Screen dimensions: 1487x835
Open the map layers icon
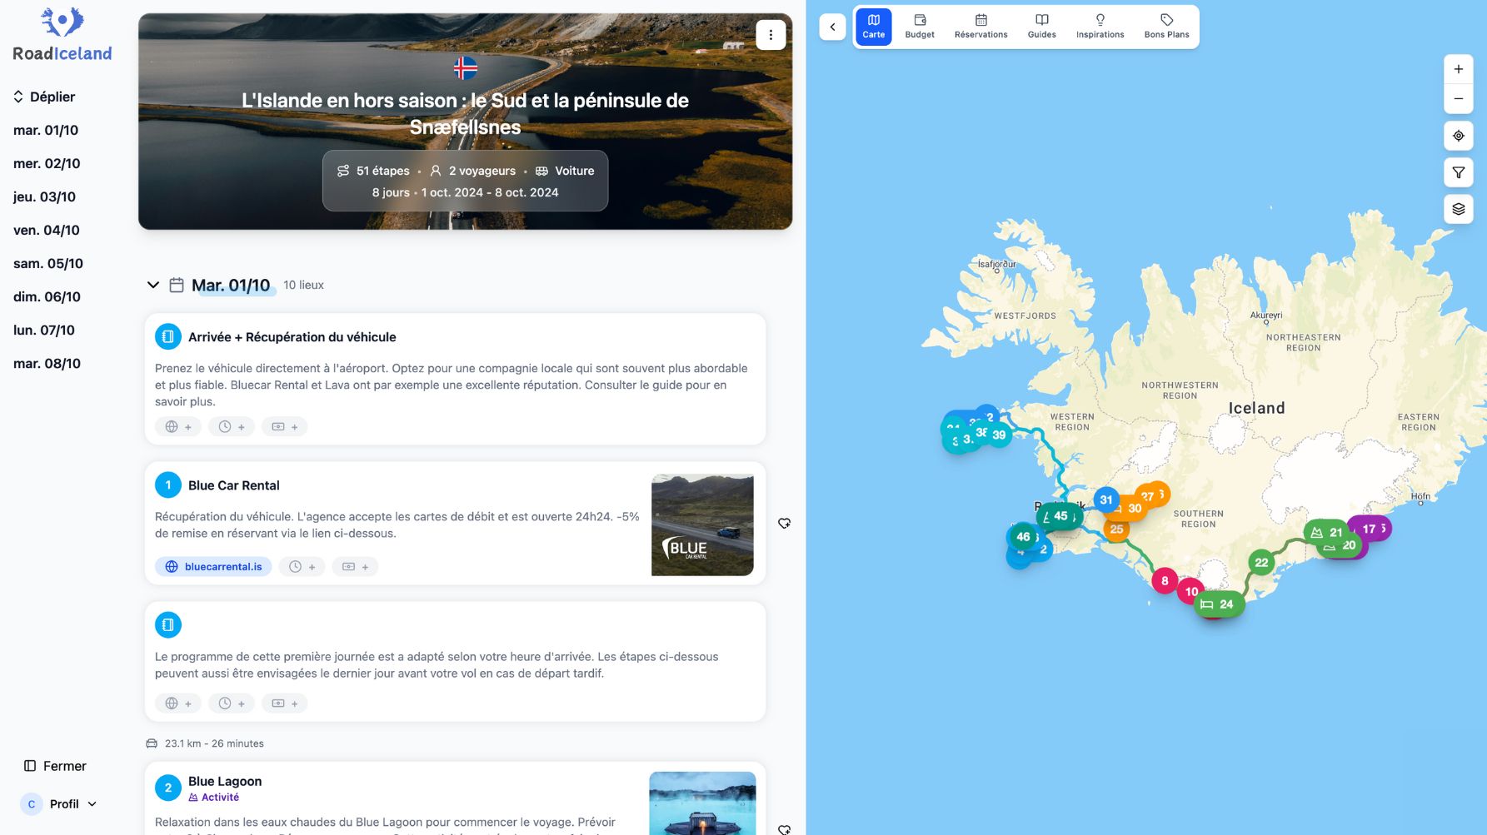(1458, 209)
